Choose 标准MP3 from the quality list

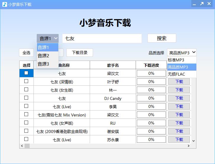click(x=176, y=60)
